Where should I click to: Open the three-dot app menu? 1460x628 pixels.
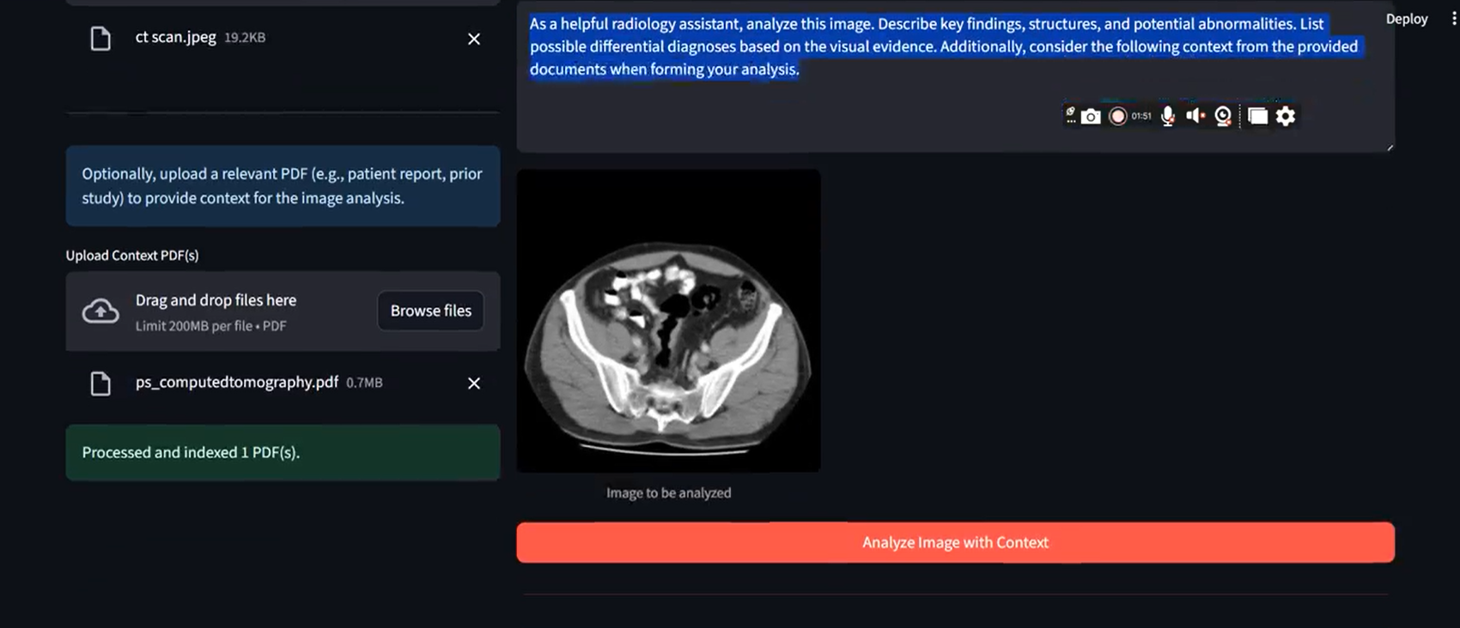click(x=1453, y=19)
